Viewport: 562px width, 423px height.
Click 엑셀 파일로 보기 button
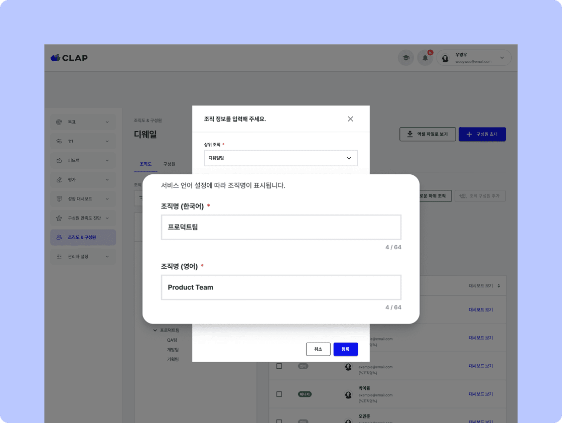[x=428, y=134]
